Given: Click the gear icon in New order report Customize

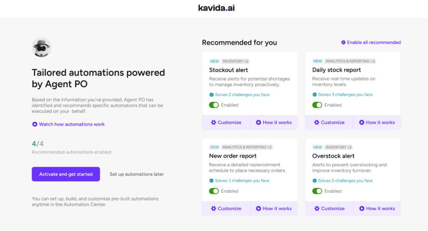Looking at the screenshot, I should click(x=214, y=208).
